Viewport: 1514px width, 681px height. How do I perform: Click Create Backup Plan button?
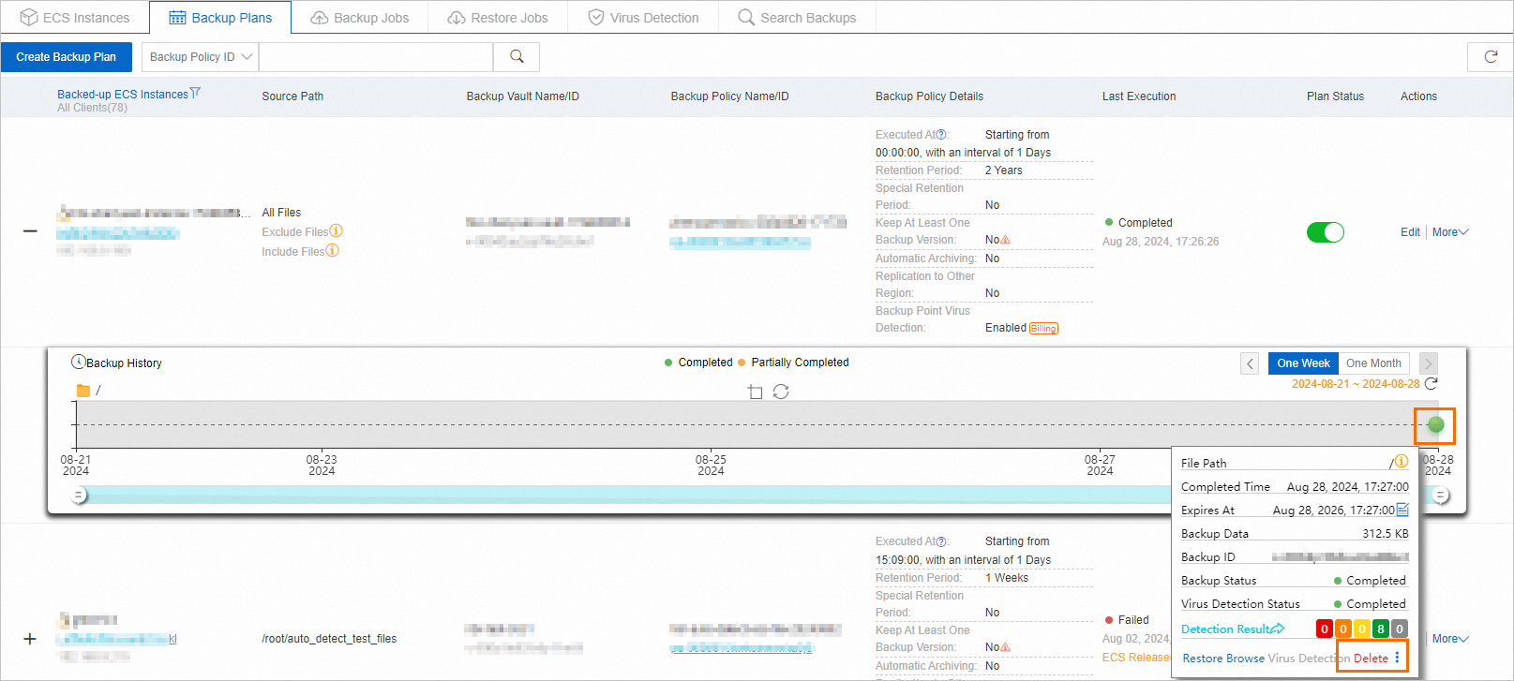66,57
